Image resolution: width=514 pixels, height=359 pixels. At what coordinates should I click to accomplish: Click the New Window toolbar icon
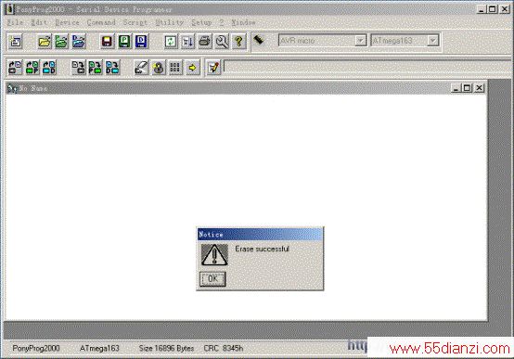pyautogui.click(x=16, y=42)
